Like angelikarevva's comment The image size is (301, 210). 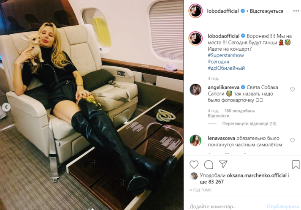[293, 89]
